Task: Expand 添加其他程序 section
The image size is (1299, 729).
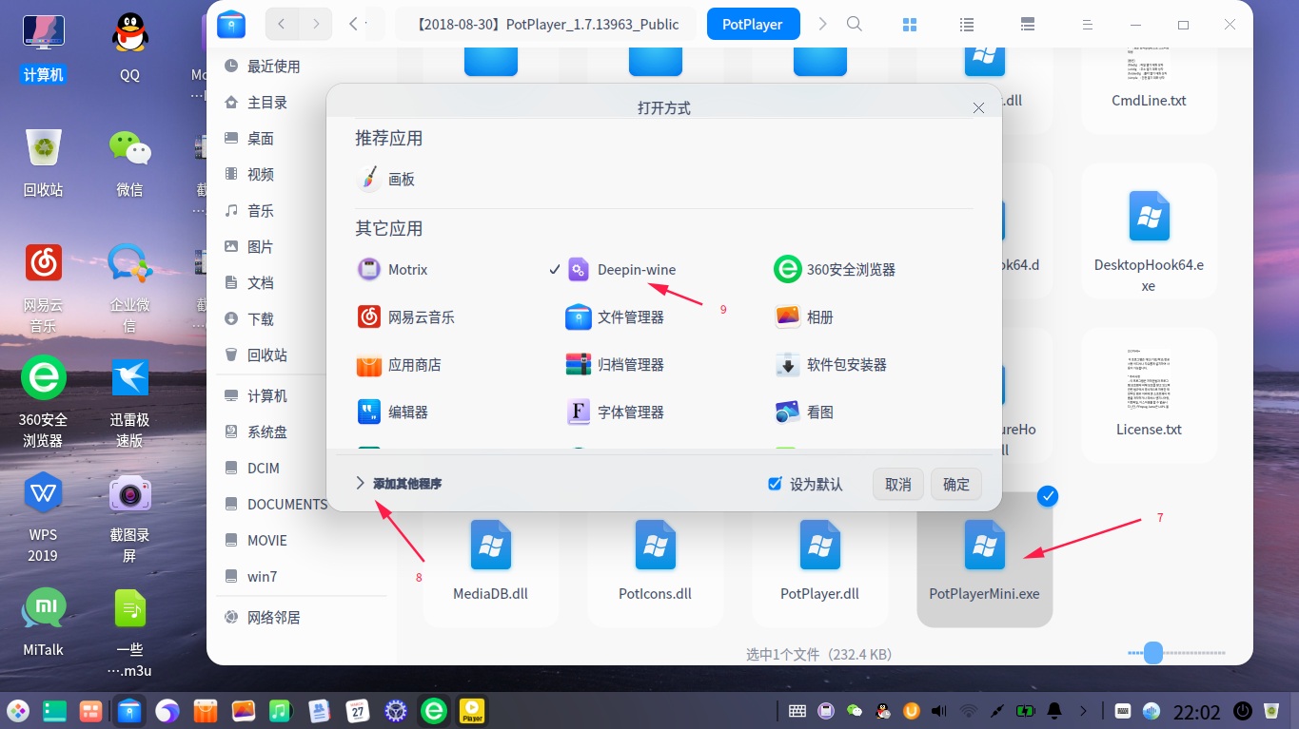Action: click(x=398, y=484)
